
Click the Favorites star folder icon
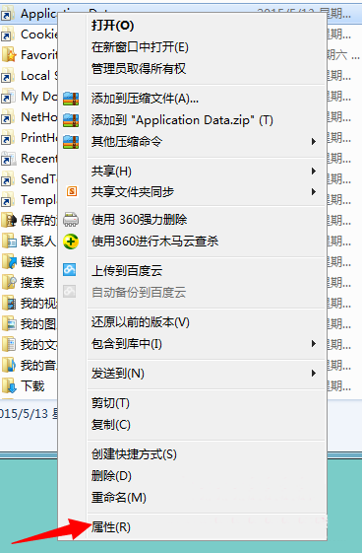click(x=9, y=54)
